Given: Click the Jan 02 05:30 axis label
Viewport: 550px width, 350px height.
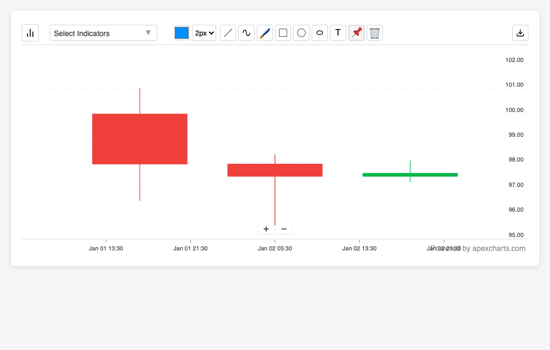Looking at the screenshot, I should point(275,248).
